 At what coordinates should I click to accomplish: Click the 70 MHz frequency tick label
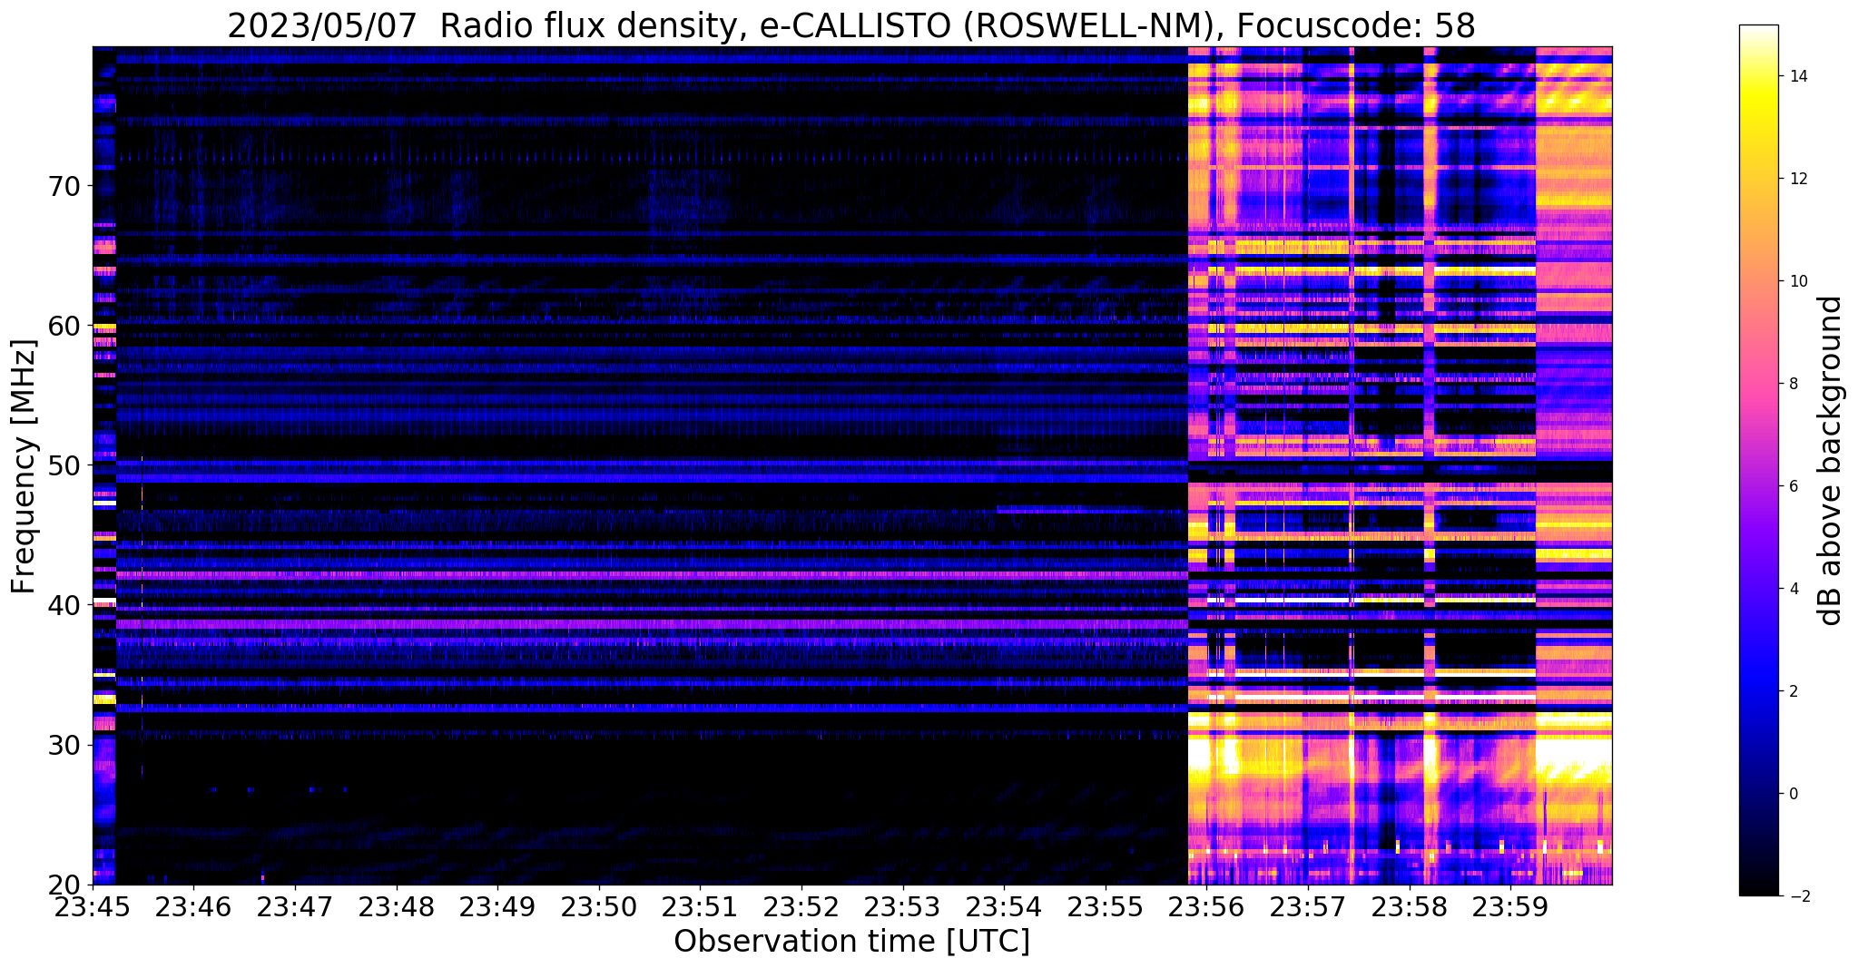(x=65, y=186)
